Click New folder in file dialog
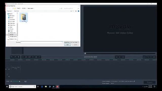162x91 pixels. (x=16, y=11)
